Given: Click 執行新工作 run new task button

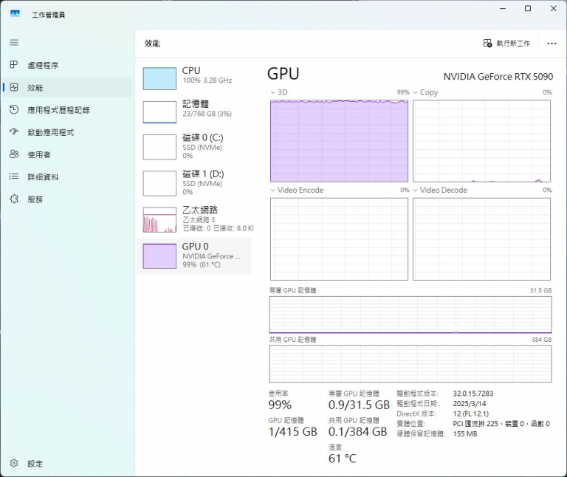Looking at the screenshot, I should 506,44.
